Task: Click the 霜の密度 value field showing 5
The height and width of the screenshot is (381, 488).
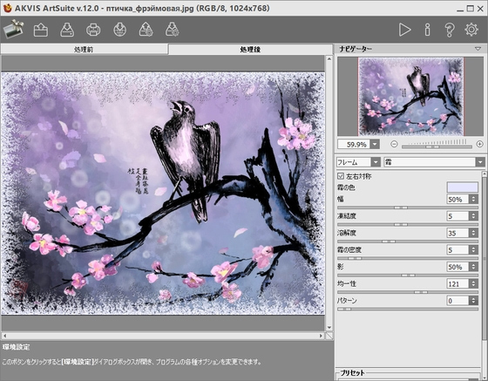Action: [x=457, y=249]
